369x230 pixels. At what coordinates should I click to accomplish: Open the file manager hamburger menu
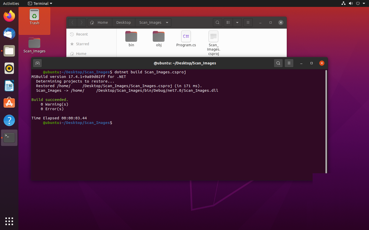pos(248,22)
